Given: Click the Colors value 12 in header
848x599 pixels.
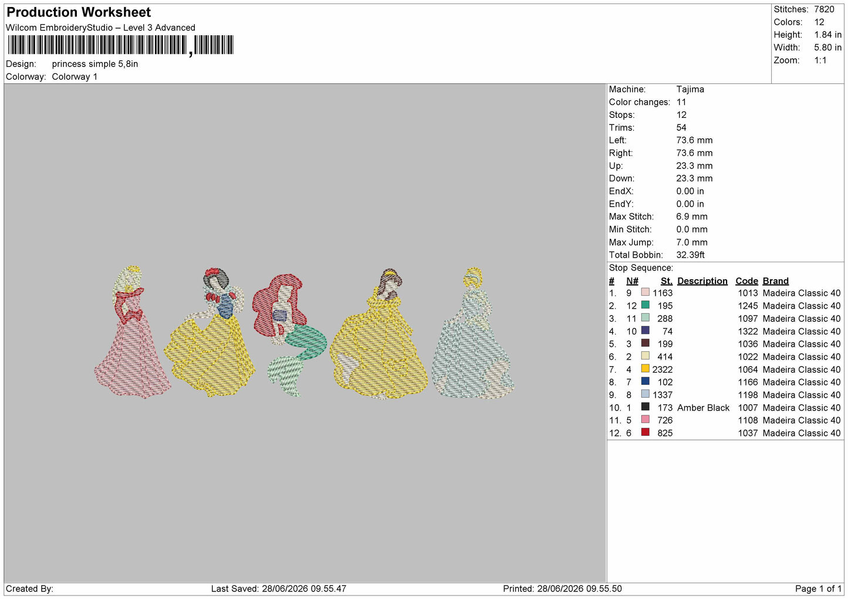Looking at the screenshot, I should [x=819, y=22].
